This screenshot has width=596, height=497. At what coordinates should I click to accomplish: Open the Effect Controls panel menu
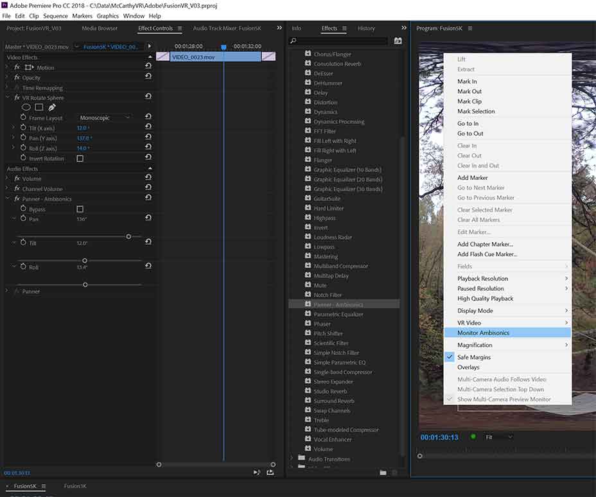coord(180,28)
